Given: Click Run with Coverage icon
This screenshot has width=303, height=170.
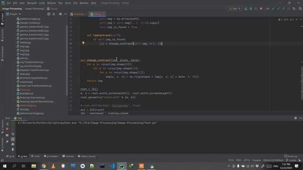Looking at the screenshot, I should tap(256, 8).
